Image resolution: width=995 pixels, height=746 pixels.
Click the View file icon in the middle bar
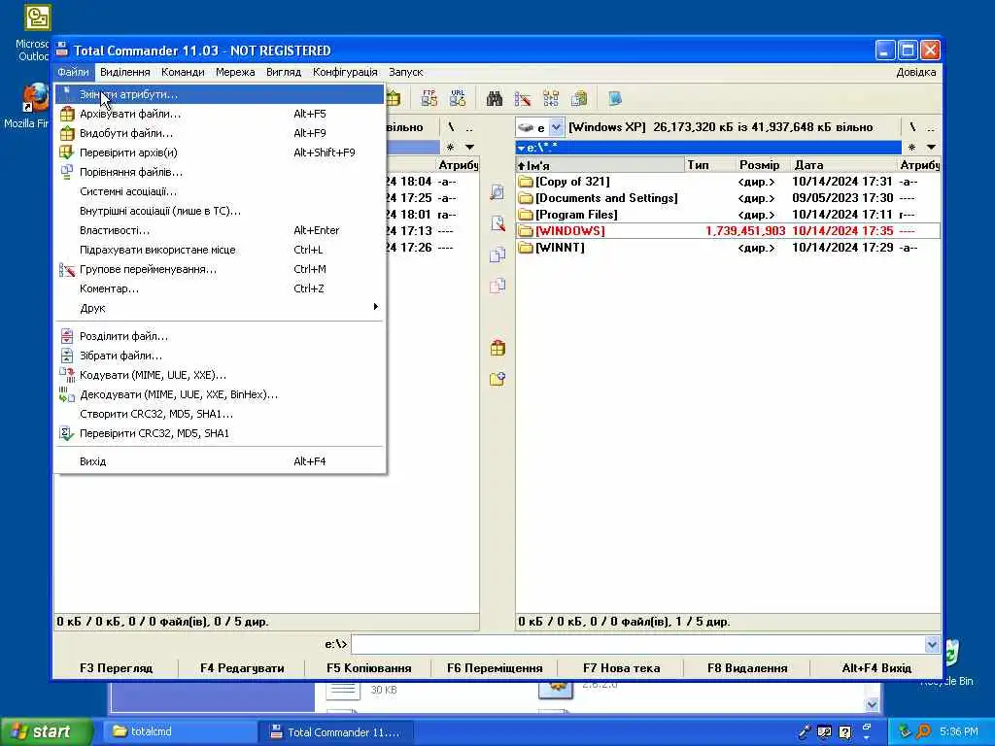click(497, 192)
